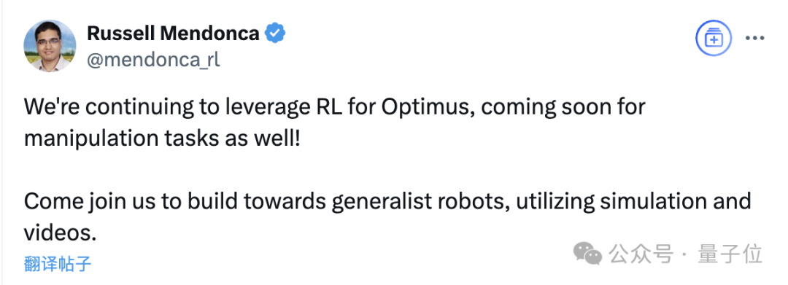The image size is (788, 285).
Task: Click the WeChat logo watermark
Action: tap(587, 253)
